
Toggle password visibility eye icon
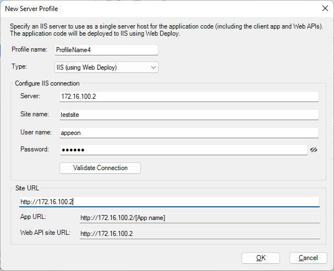pyautogui.click(x=314, y=150)
